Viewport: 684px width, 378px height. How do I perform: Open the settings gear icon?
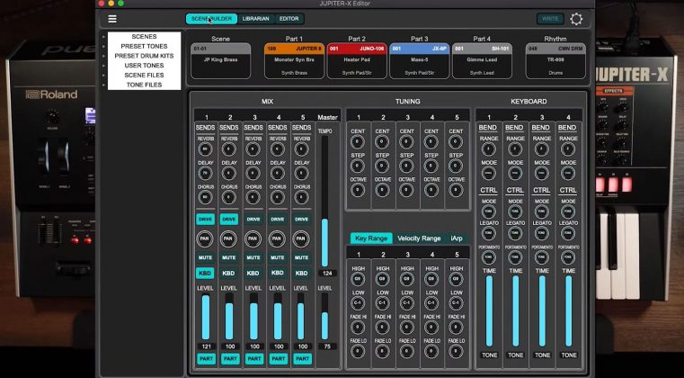point(576,19)
